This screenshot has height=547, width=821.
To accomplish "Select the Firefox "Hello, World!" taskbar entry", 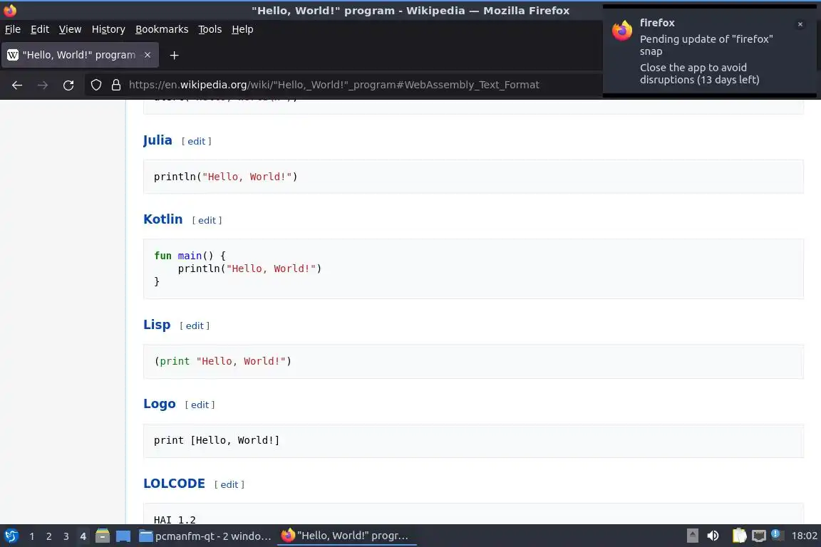I will tap(346, 536).
